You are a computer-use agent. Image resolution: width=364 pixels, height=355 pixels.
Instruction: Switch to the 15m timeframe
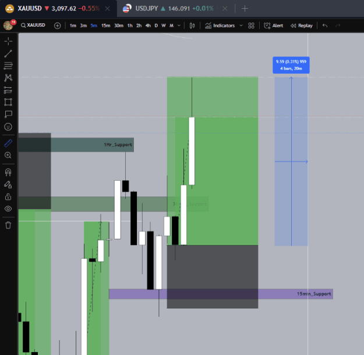105,26
